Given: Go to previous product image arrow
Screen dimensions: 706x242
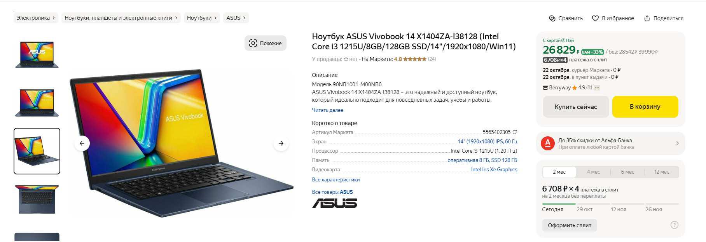Looking at the screenshot, I should (82, 143).
